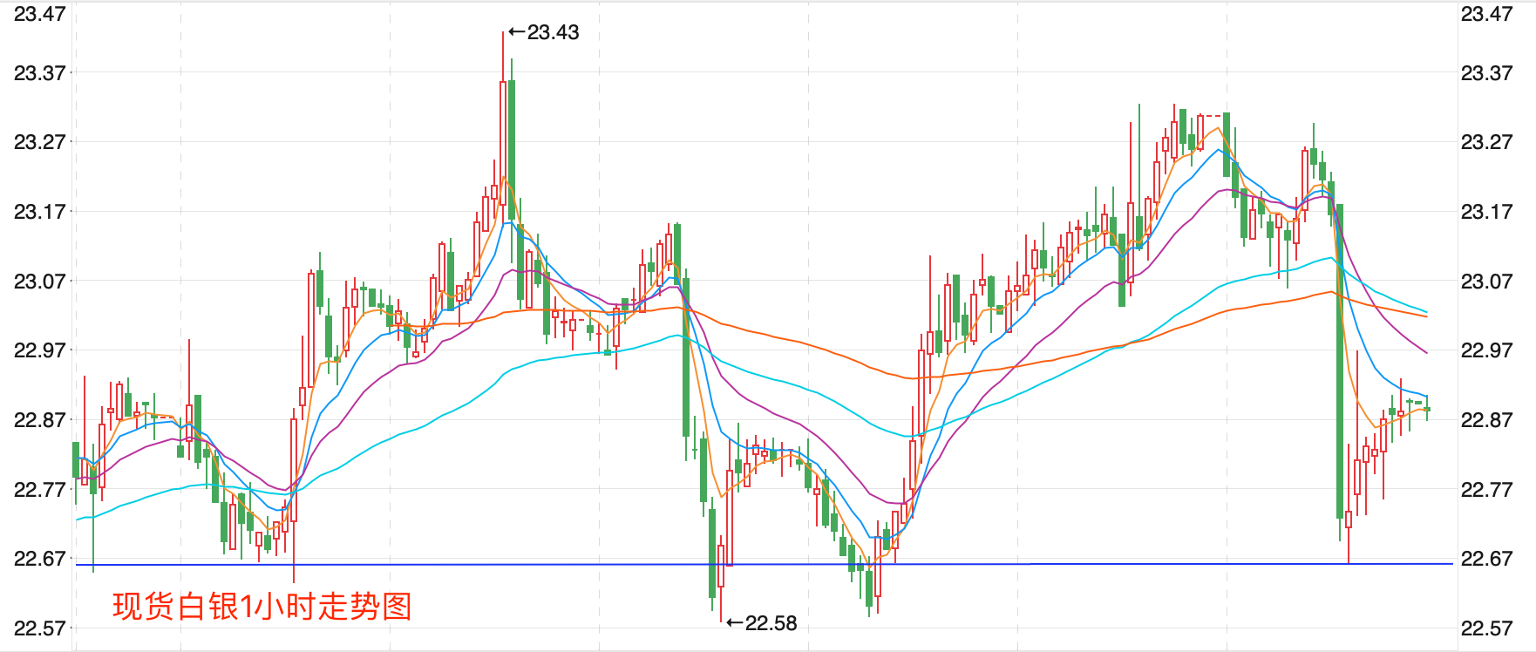Click the right axis label 22.97

[1487, 350]
